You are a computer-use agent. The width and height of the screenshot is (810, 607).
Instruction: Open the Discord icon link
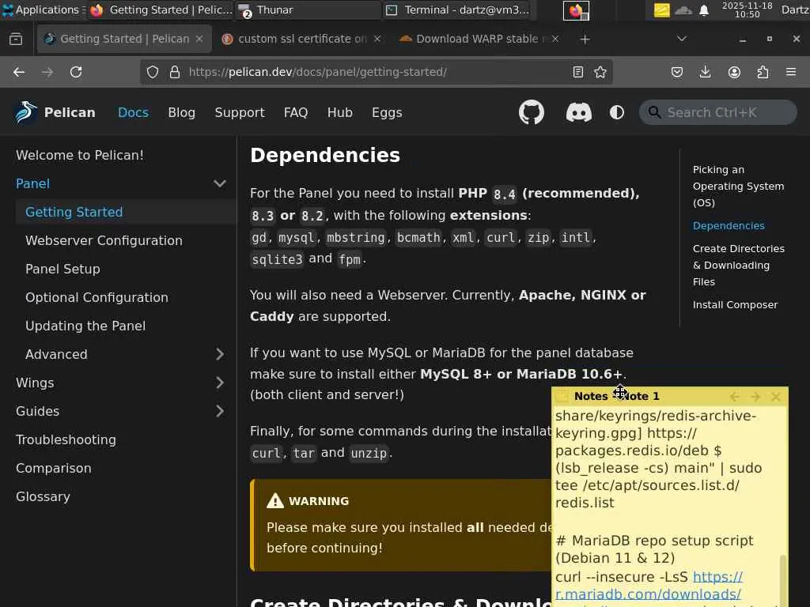tap(578, 112)
